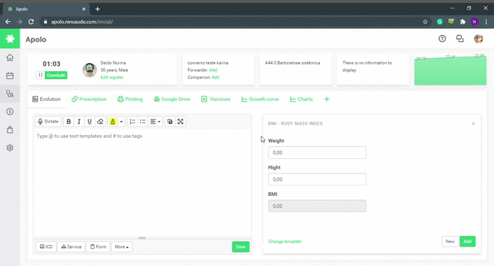Click the editor resize handle bar
Image resolution: width=494 pixels, height=266 pixels.
tap(142, 238)
